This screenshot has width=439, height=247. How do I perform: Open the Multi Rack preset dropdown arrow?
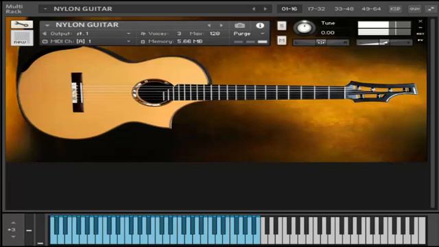45,9
